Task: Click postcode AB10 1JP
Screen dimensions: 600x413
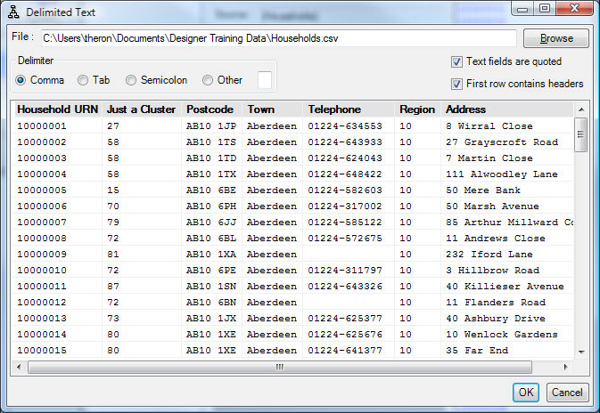Action: (210, 126)
